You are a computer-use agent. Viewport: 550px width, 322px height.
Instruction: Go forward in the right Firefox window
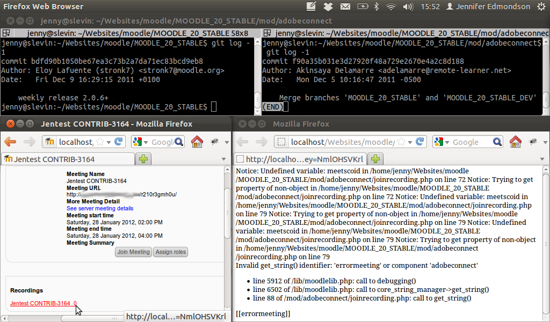coord(262,142)
